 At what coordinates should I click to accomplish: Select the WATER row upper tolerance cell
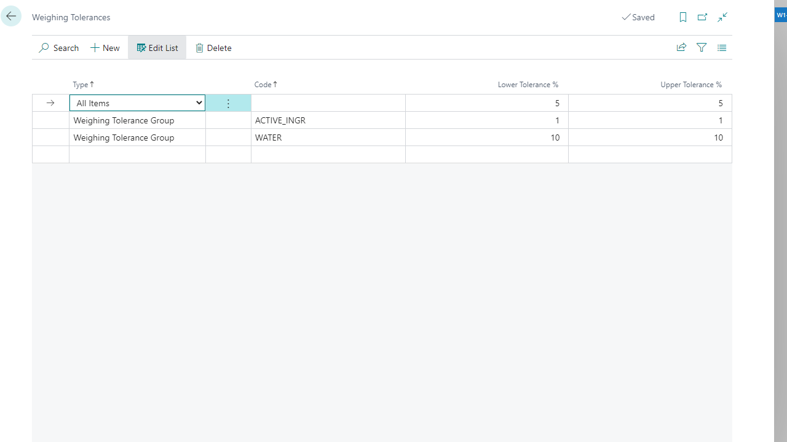click(650, 138)
